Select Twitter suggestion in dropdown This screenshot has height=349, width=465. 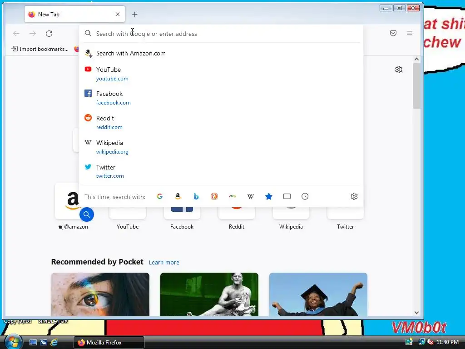point(221,171)
